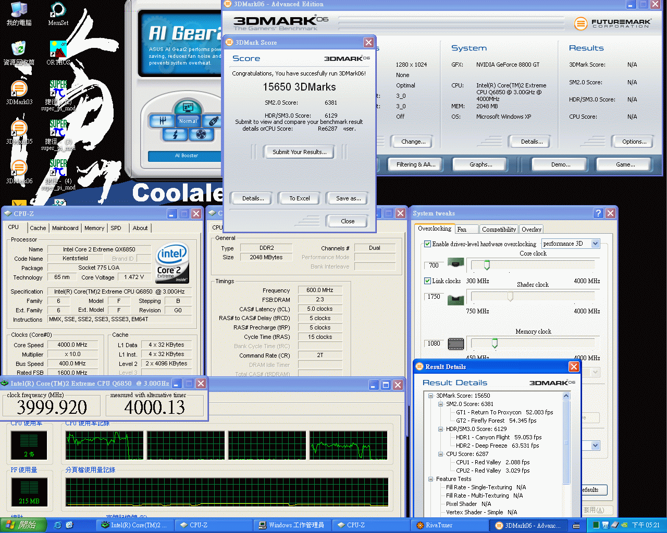Open the 3DMark06 desktop icon
This screenshot has height=533, width=667.
coord(19,172)
